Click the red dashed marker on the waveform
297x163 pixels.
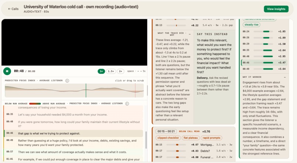click(x=135, y=90)
